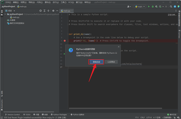This screenshot has width=181, height=119.
Task: Select main.py in the project tree
Action: 15,17
